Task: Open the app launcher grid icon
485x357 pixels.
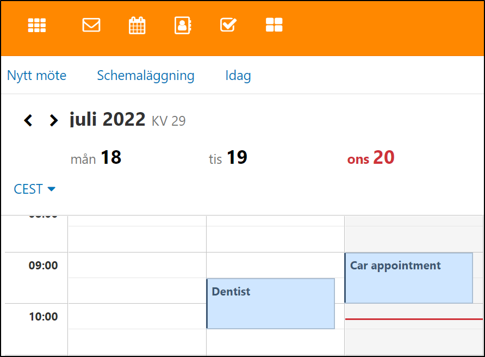Action: coord(37,25)
